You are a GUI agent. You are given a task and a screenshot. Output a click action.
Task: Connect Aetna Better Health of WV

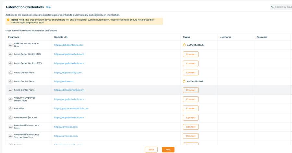pos(191,63)
